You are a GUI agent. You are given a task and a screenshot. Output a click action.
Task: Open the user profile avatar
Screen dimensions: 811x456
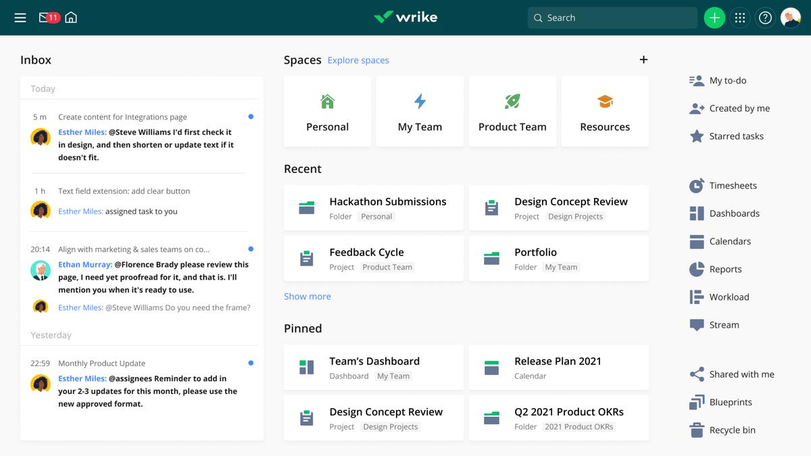pos(790,18)
